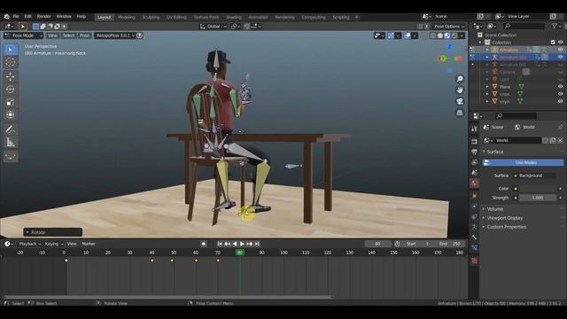The height and width of the screenshot is (319, 567).
Task: Expand the Volume panel
Action: 495,209
